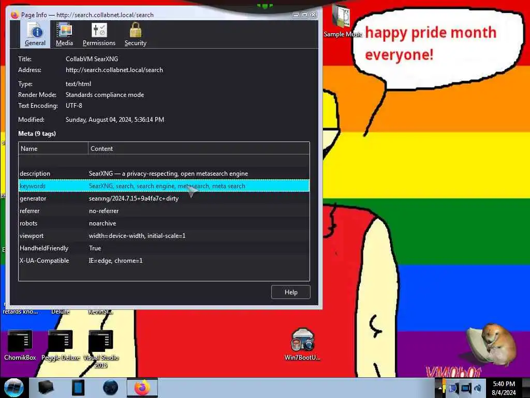Open the taskbar clock showing 5:40 PM
This screenshot has width=530, height=398.
[504, 388]
